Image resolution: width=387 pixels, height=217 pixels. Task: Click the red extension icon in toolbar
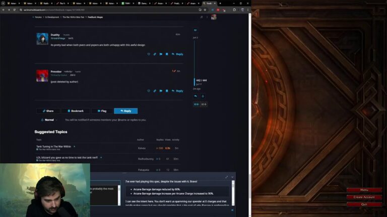pos(218,10)
